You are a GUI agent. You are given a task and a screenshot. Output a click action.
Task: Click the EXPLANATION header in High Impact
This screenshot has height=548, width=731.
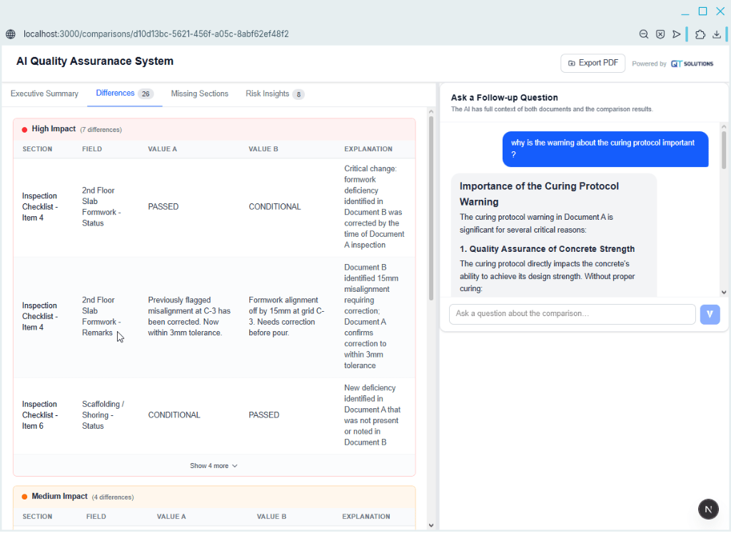click(x=368, y=149)
